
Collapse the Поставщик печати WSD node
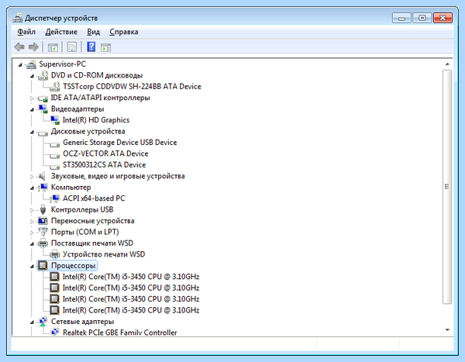(32, 243)
